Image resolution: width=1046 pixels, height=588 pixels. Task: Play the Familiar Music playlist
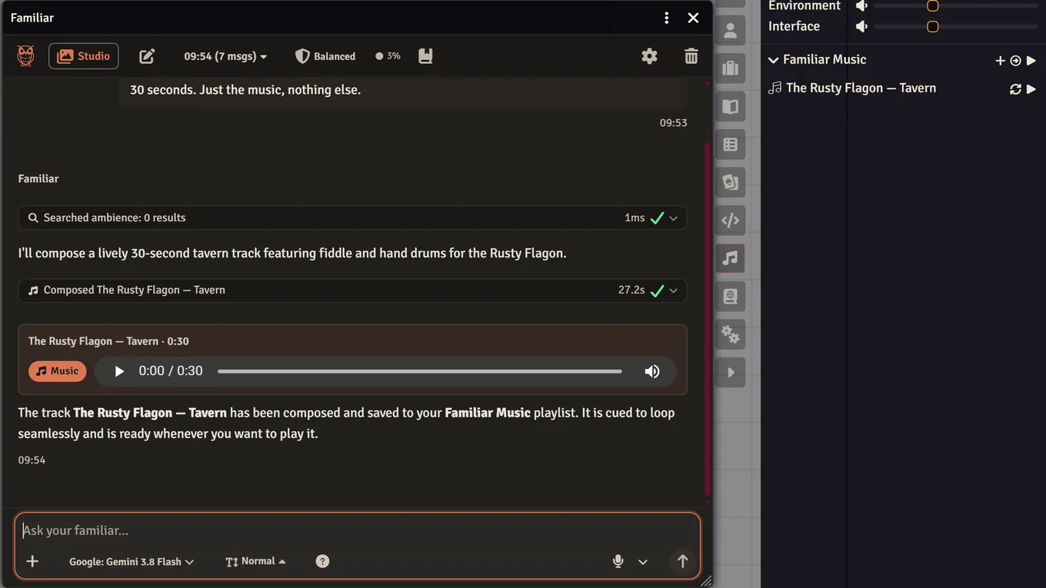(x=1031, y=60)
